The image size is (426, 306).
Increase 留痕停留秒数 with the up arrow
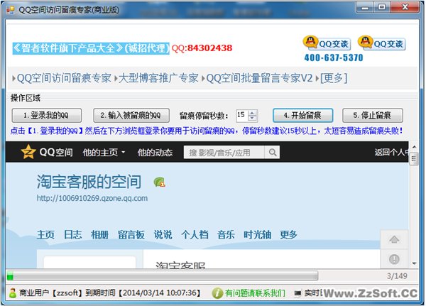click(x=252, y=113)
